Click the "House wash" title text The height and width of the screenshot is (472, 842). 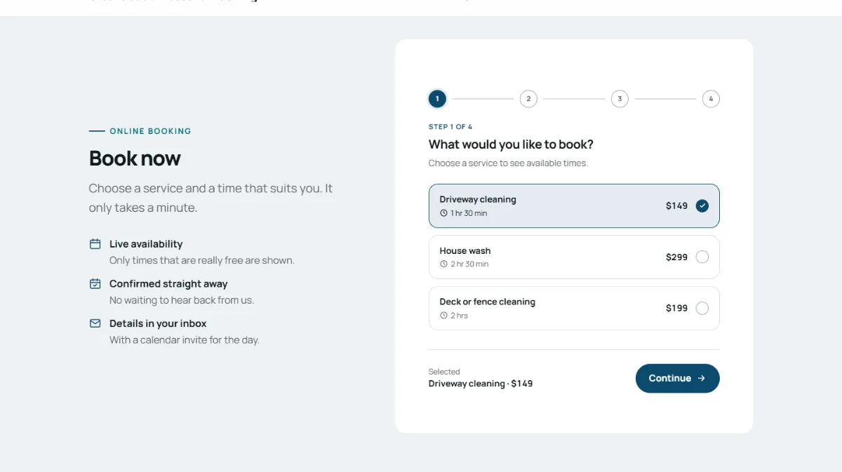click(x=465, y=250)
